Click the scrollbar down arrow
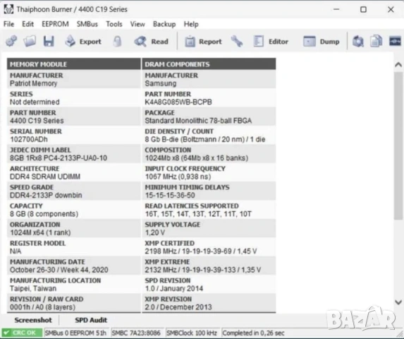 click(398, 302)
